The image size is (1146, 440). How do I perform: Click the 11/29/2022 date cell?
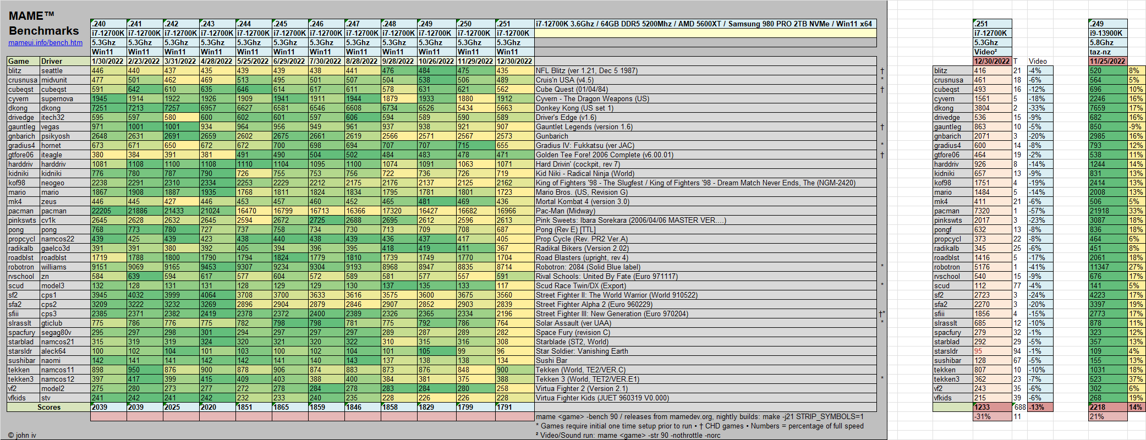point(475,61)
